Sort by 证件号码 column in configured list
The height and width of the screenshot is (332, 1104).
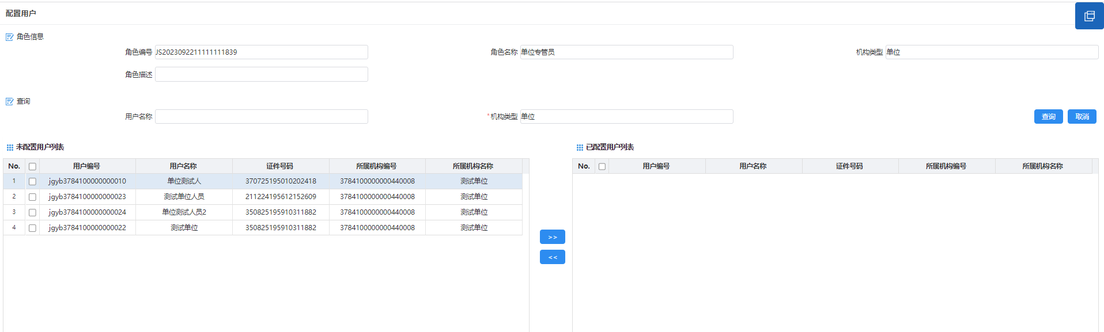(849, 166)
